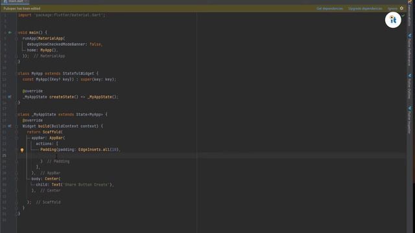Viewport: 415px width, 233px height.
Task: Collapse the Widget build method fold
Action: (x=17, y=126)
